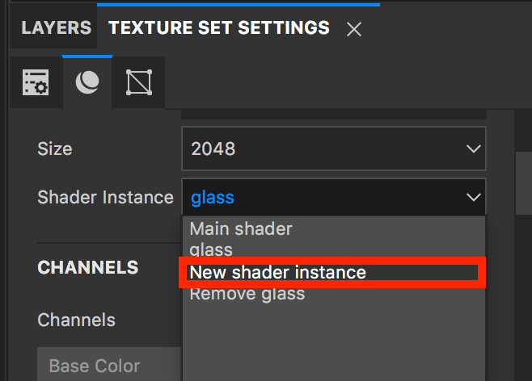The image size is (532, 381).
Task: Collapse the Shader Instance glass dropdown
Action: point(334,197)
